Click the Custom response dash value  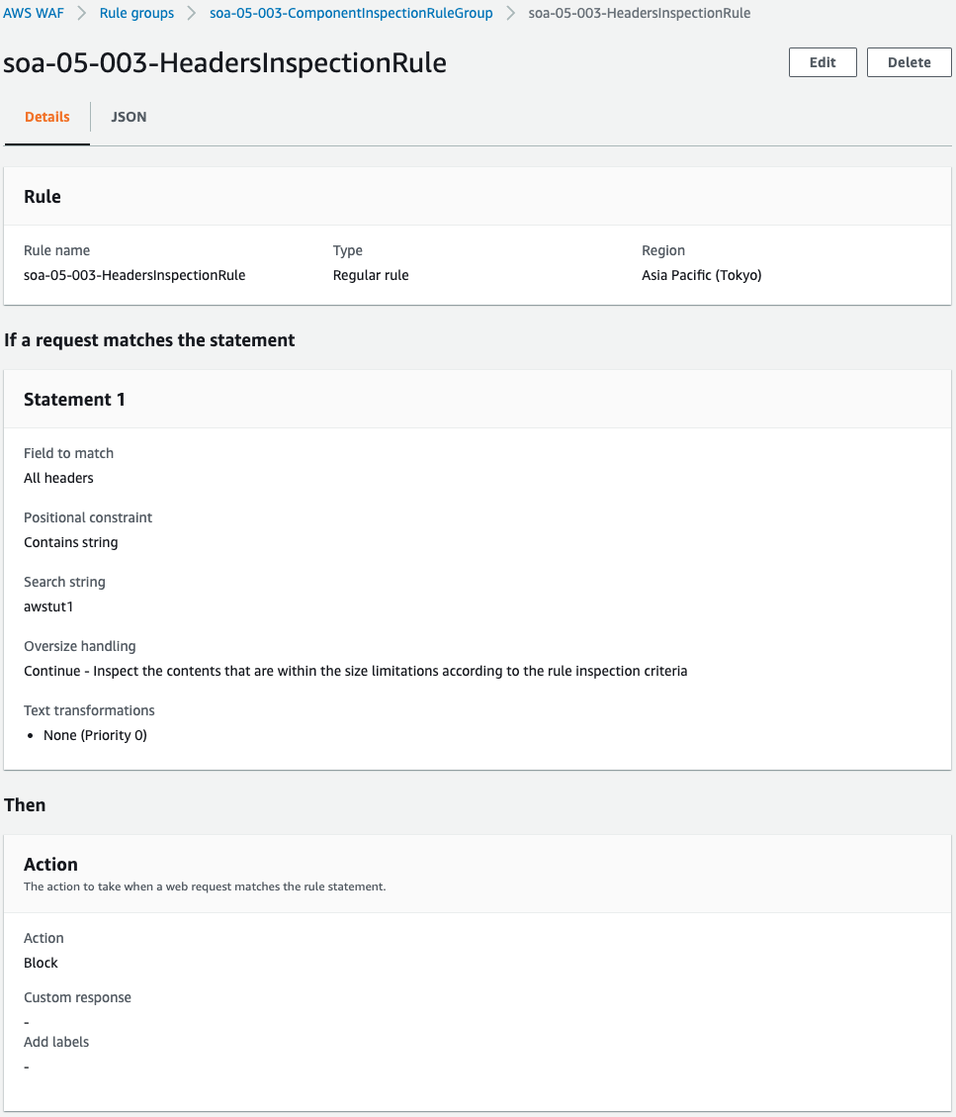tap(26, 1021)
